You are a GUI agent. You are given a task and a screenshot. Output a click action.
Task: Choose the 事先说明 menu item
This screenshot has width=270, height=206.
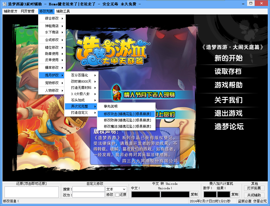pos(127,106)
